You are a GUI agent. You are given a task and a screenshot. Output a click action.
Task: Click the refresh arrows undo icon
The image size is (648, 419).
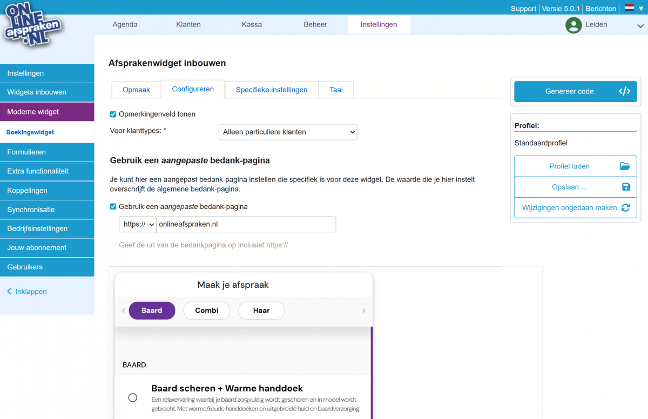point(625,207)
